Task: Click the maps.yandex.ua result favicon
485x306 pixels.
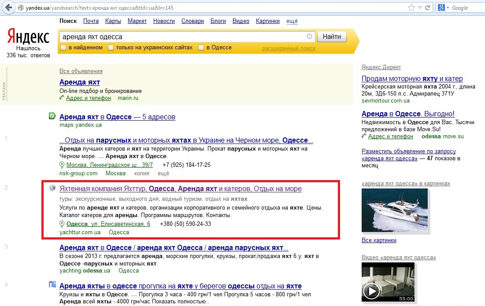Action: tap(52, 116)
